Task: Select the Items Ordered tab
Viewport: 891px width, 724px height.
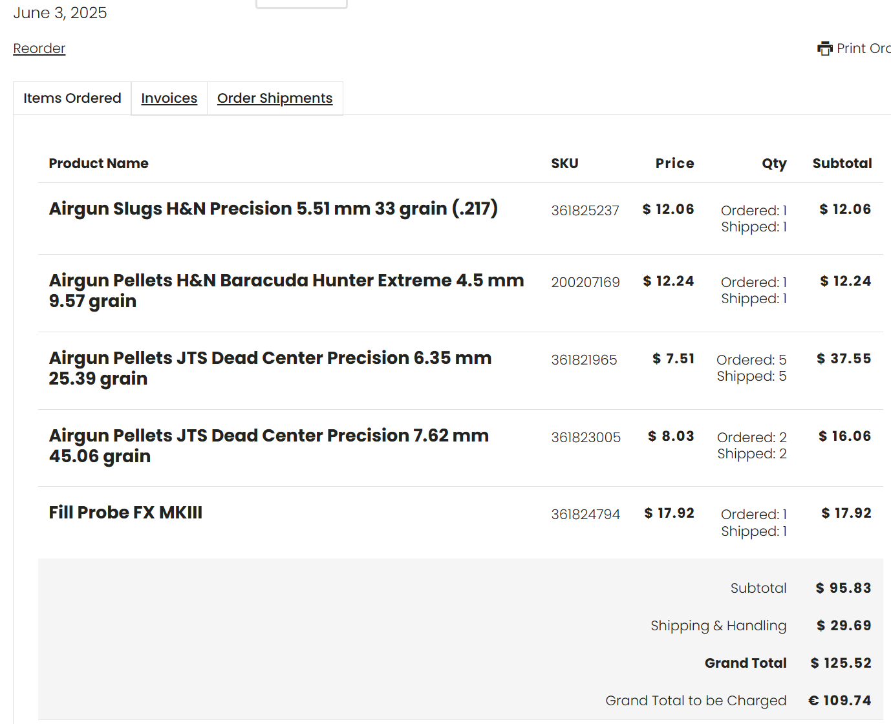Action: click(72, 98)
